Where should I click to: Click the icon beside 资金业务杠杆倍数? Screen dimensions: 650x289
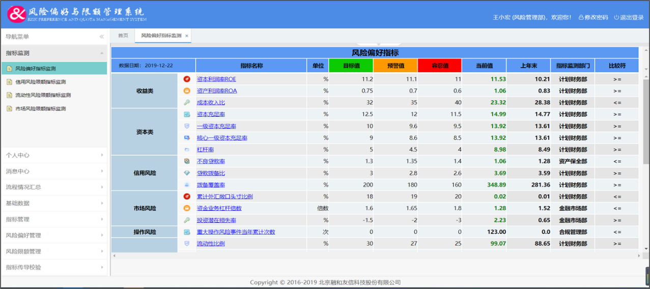point(187,208)
